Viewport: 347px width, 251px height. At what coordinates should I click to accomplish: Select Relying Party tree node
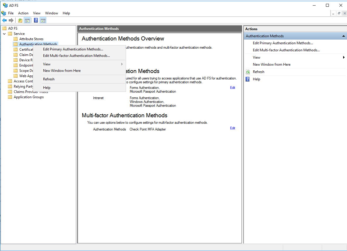(23, 86)
